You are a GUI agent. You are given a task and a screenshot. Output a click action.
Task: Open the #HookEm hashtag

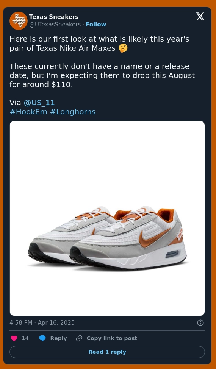tap(28, 112)
